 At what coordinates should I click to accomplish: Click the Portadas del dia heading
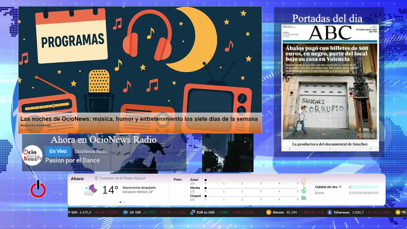pyautogui.click(x=327, y=18)
